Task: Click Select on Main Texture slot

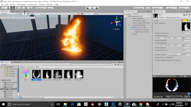Action: 188,30
